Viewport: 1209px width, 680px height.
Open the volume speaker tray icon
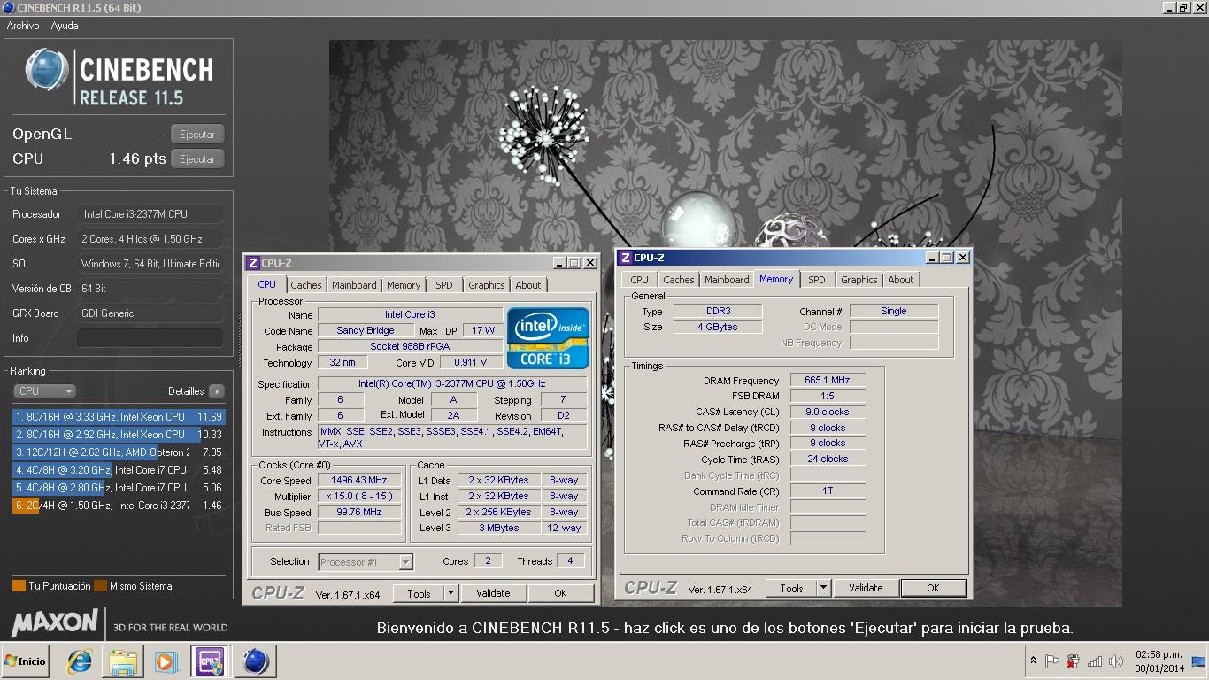click(1116, 661)
